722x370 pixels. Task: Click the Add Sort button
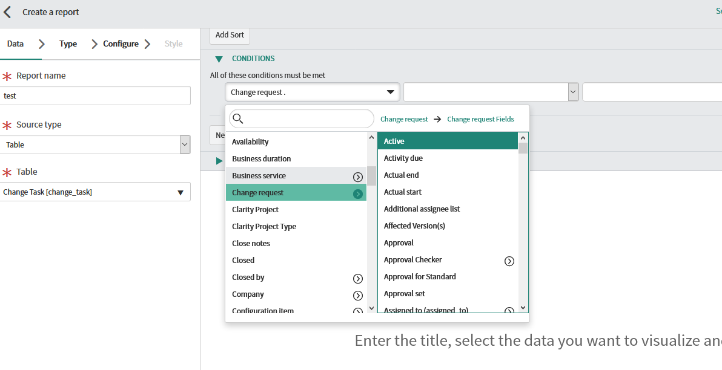pyautogui.click(x=230, y=35)
